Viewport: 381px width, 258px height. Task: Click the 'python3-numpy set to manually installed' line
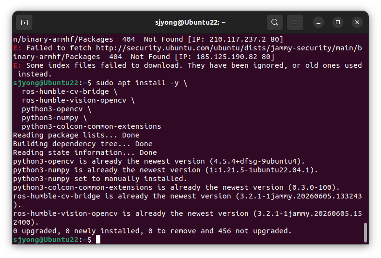(x=100, y=179)
